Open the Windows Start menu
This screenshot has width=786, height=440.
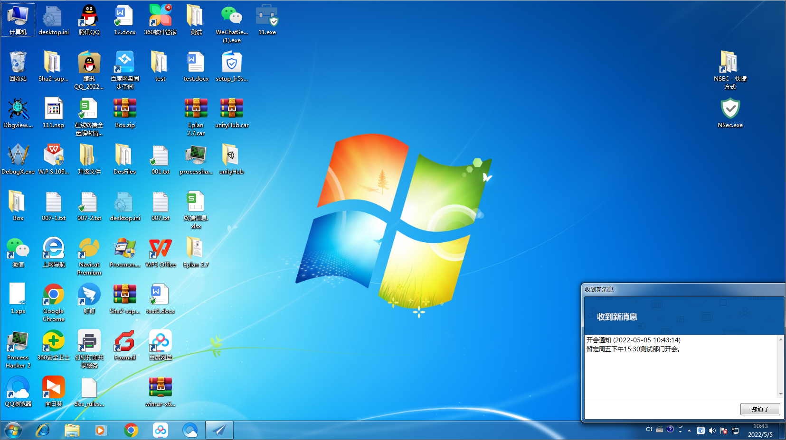[13, 431]
